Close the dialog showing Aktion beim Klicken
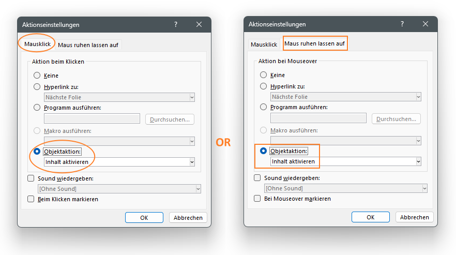This screenshot has width=456, height=255. 199,24
